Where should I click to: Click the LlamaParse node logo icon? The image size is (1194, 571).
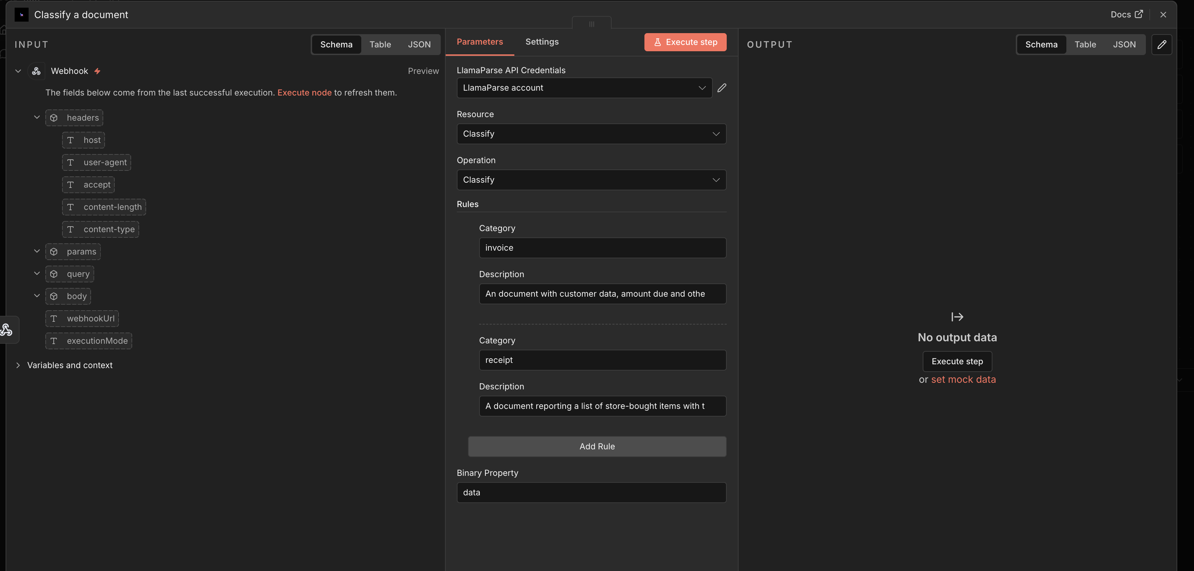coord(21,15)
